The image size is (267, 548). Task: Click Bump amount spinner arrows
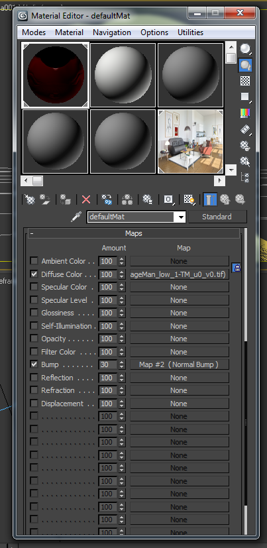pos(122,364)
